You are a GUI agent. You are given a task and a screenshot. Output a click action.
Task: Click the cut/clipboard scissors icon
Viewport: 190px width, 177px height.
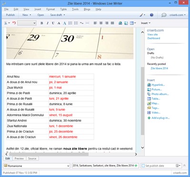6,23
